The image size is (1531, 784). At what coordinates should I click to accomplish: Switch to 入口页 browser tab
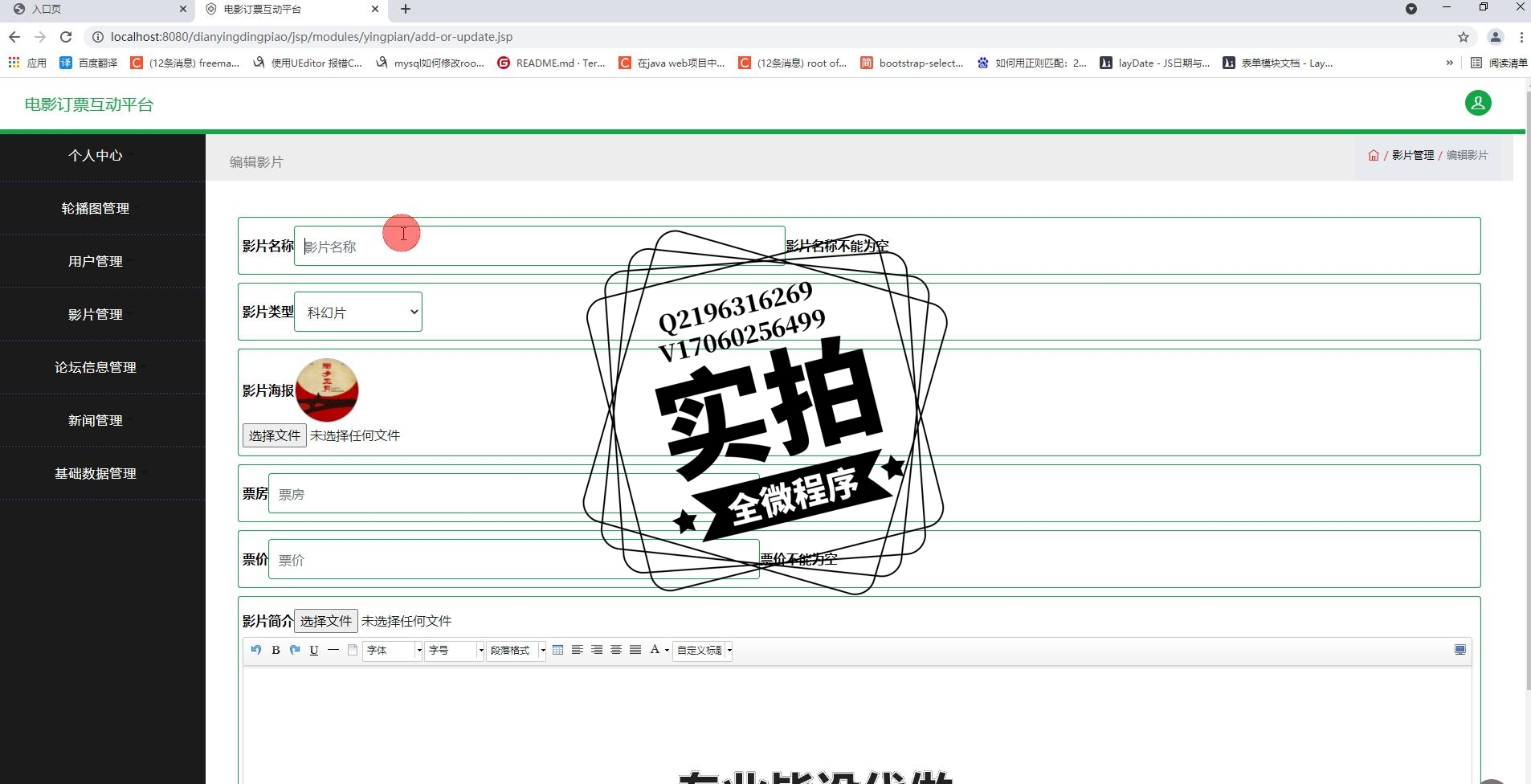coord(96,9)
